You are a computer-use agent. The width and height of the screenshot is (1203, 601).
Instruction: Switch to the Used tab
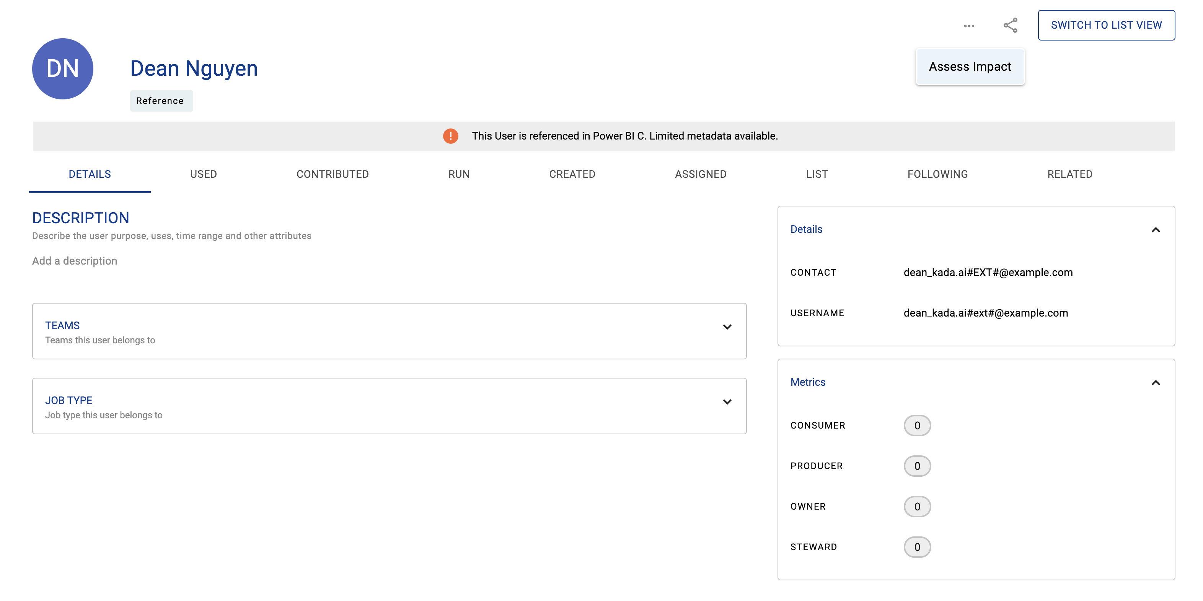point(203,174)
